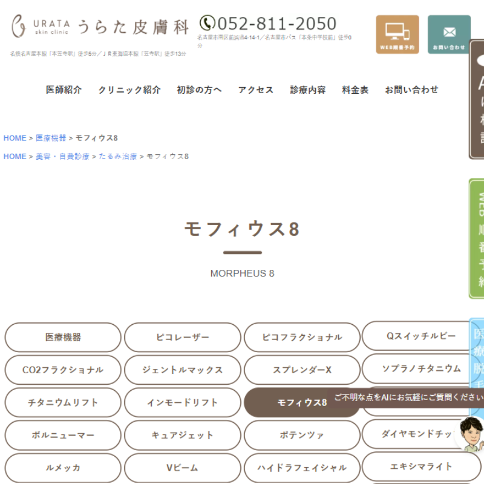Click the first HOME breadcrumb link

(15, 138)
